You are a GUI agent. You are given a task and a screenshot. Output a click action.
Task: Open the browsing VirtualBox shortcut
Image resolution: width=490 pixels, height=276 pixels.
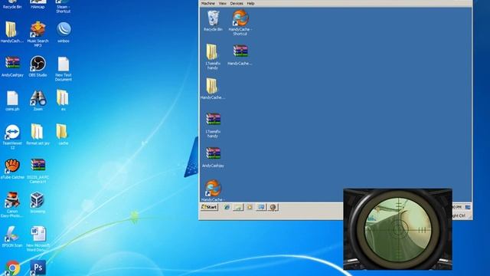[38, 202]
